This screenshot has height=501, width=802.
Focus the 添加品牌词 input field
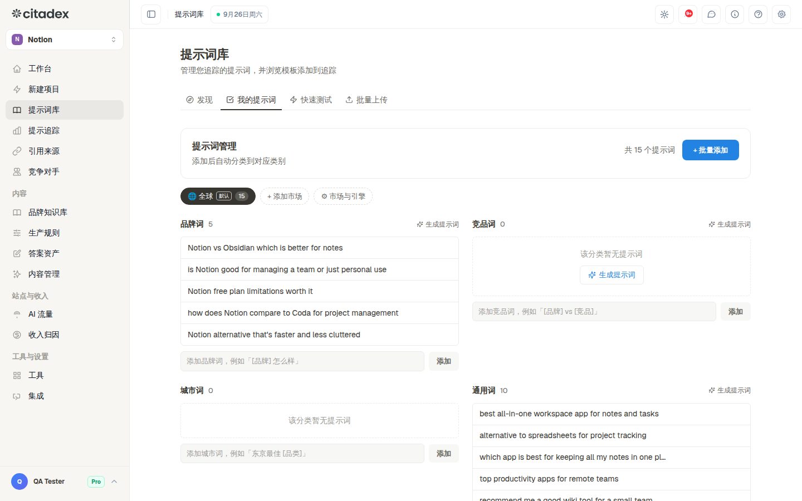(302, 361)
